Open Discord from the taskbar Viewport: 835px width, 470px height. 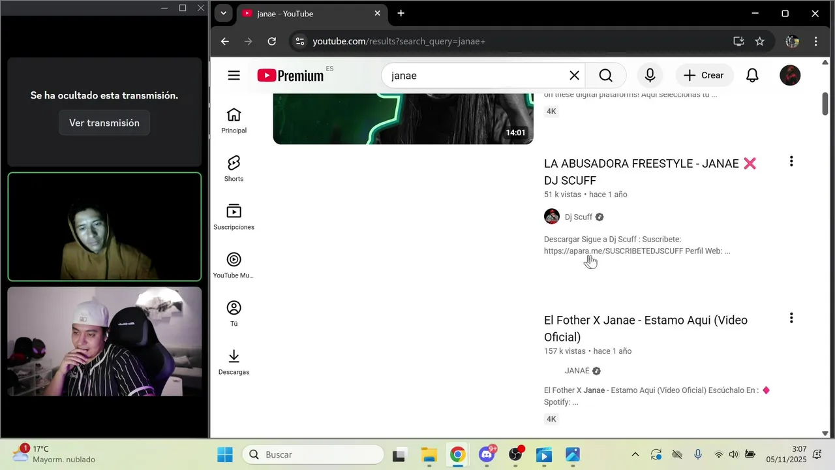coord(487,454)
